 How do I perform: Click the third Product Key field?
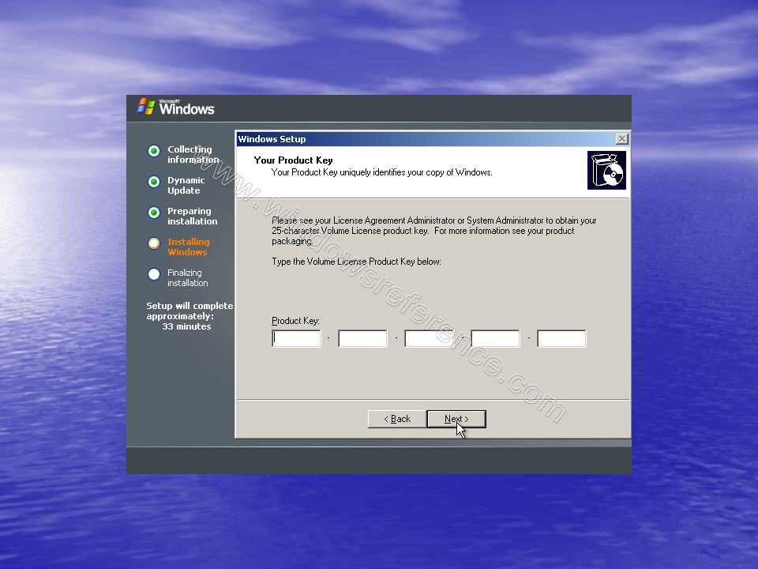[429, 338]
